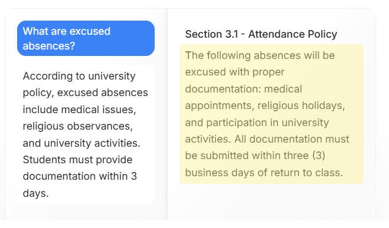Click "university activities" in the chat answer

[92, 143]
